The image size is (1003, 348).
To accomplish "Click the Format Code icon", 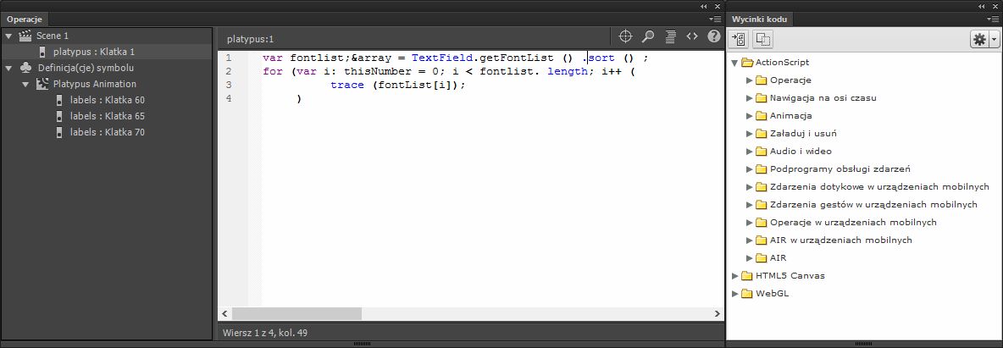I will (670, 36).
